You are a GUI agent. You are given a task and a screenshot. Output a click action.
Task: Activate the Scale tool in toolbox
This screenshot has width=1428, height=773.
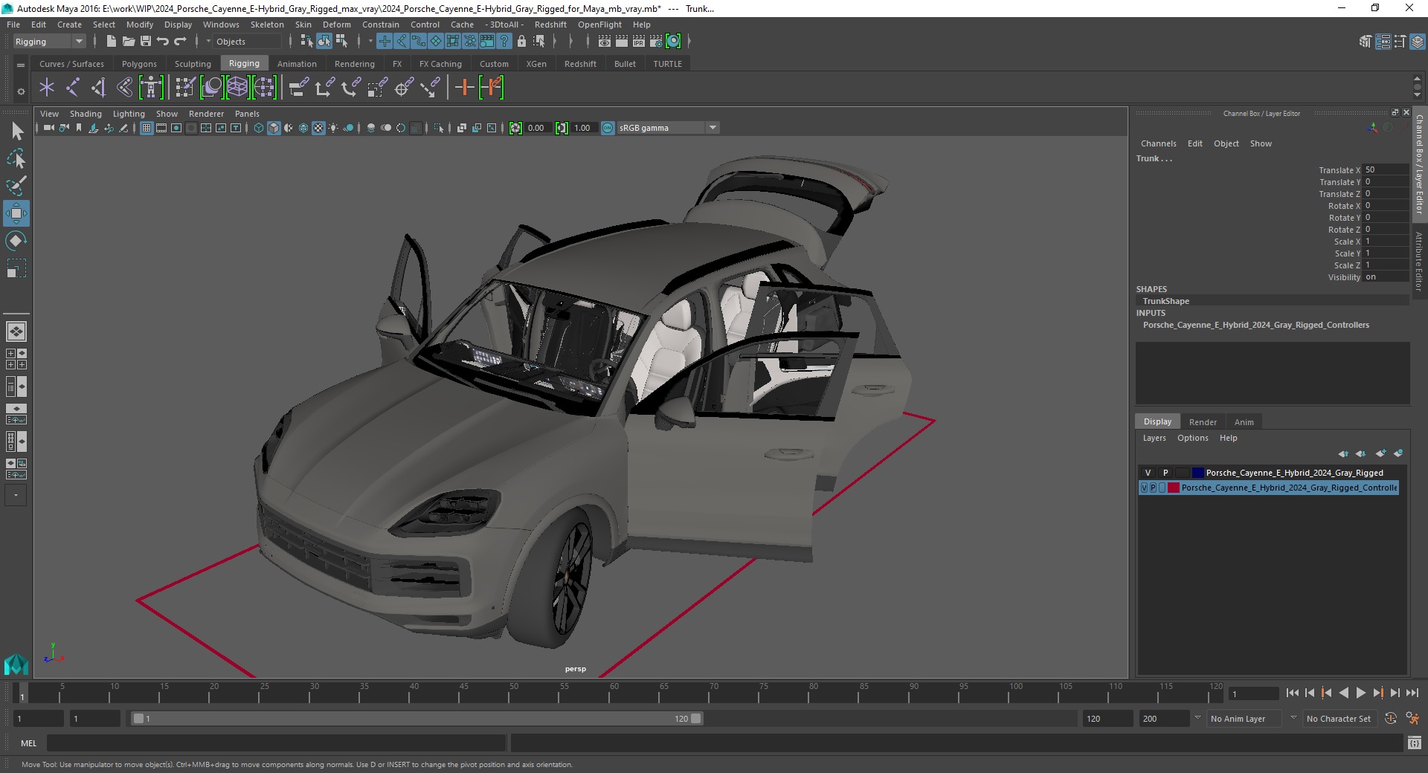pyautogui.click(x=16, y=268)
